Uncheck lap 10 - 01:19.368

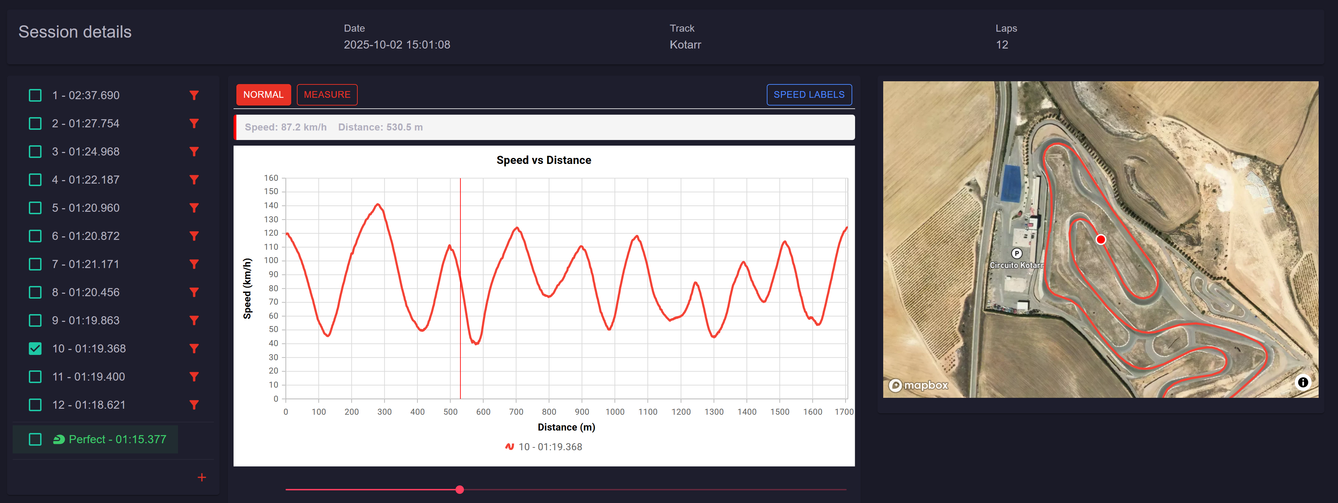(35, 348)
